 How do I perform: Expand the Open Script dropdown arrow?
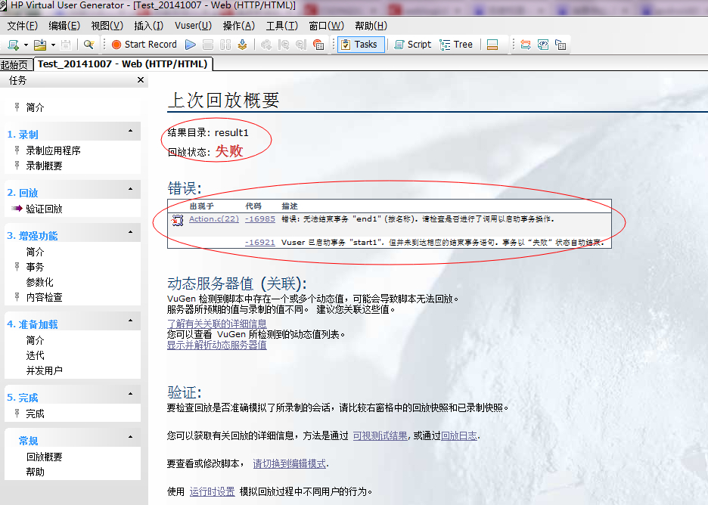click(53, 45)
